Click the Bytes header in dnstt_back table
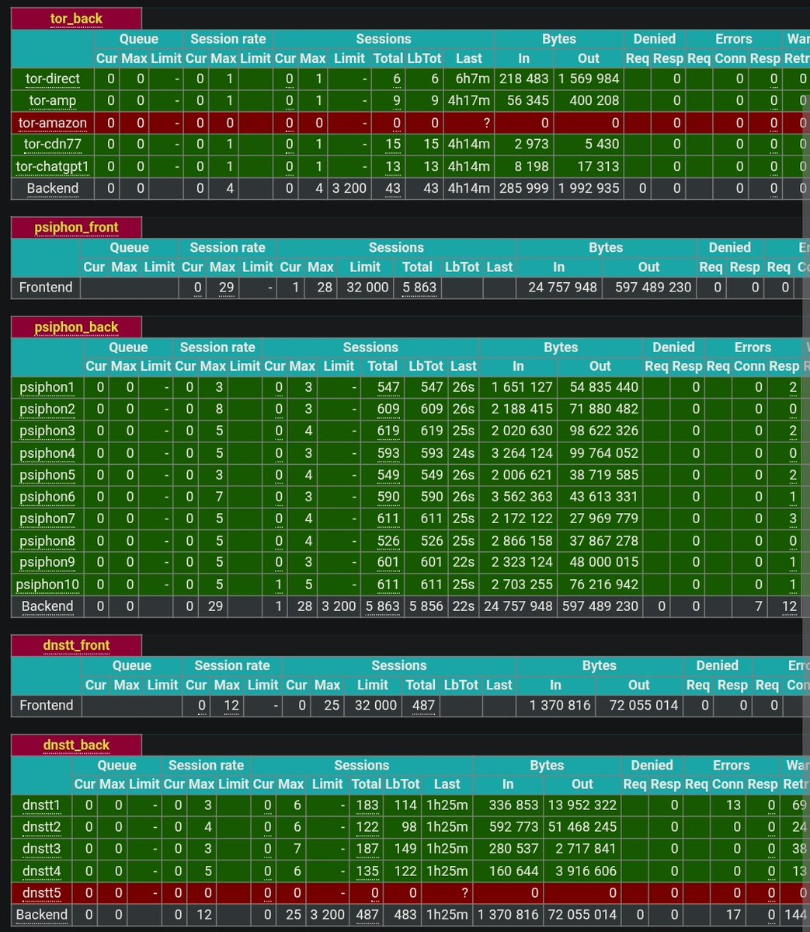Viewport: 810px width, 932px height. pos(547,765)
